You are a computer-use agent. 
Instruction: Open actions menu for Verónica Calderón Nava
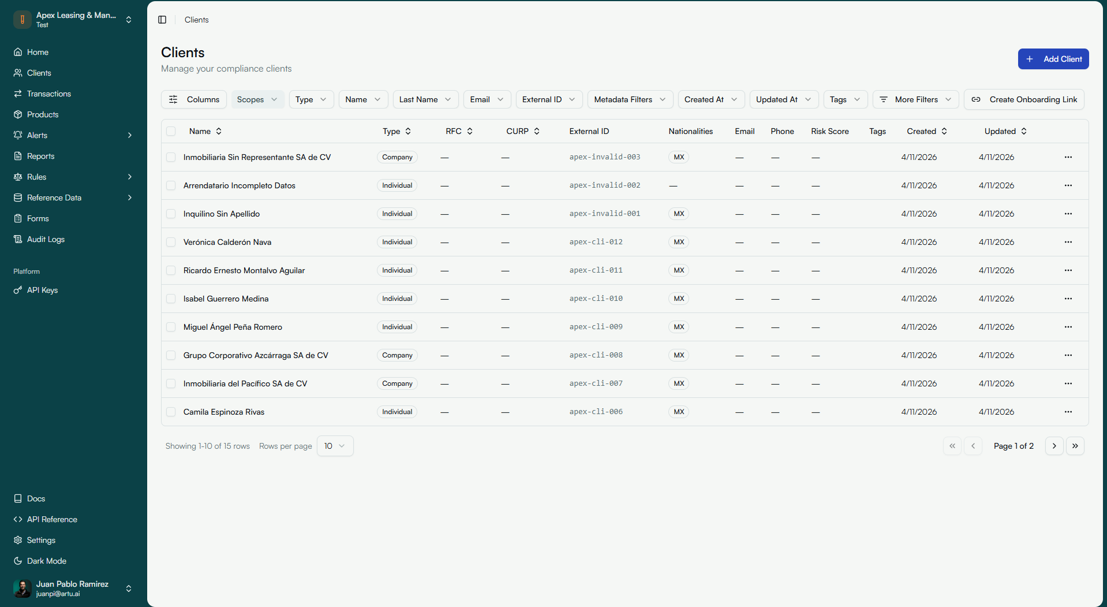point(1068,242)
